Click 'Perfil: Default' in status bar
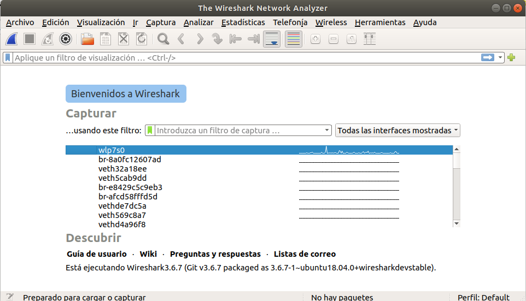526x301 pixels. pyautogui.click(x=483, y=297)
